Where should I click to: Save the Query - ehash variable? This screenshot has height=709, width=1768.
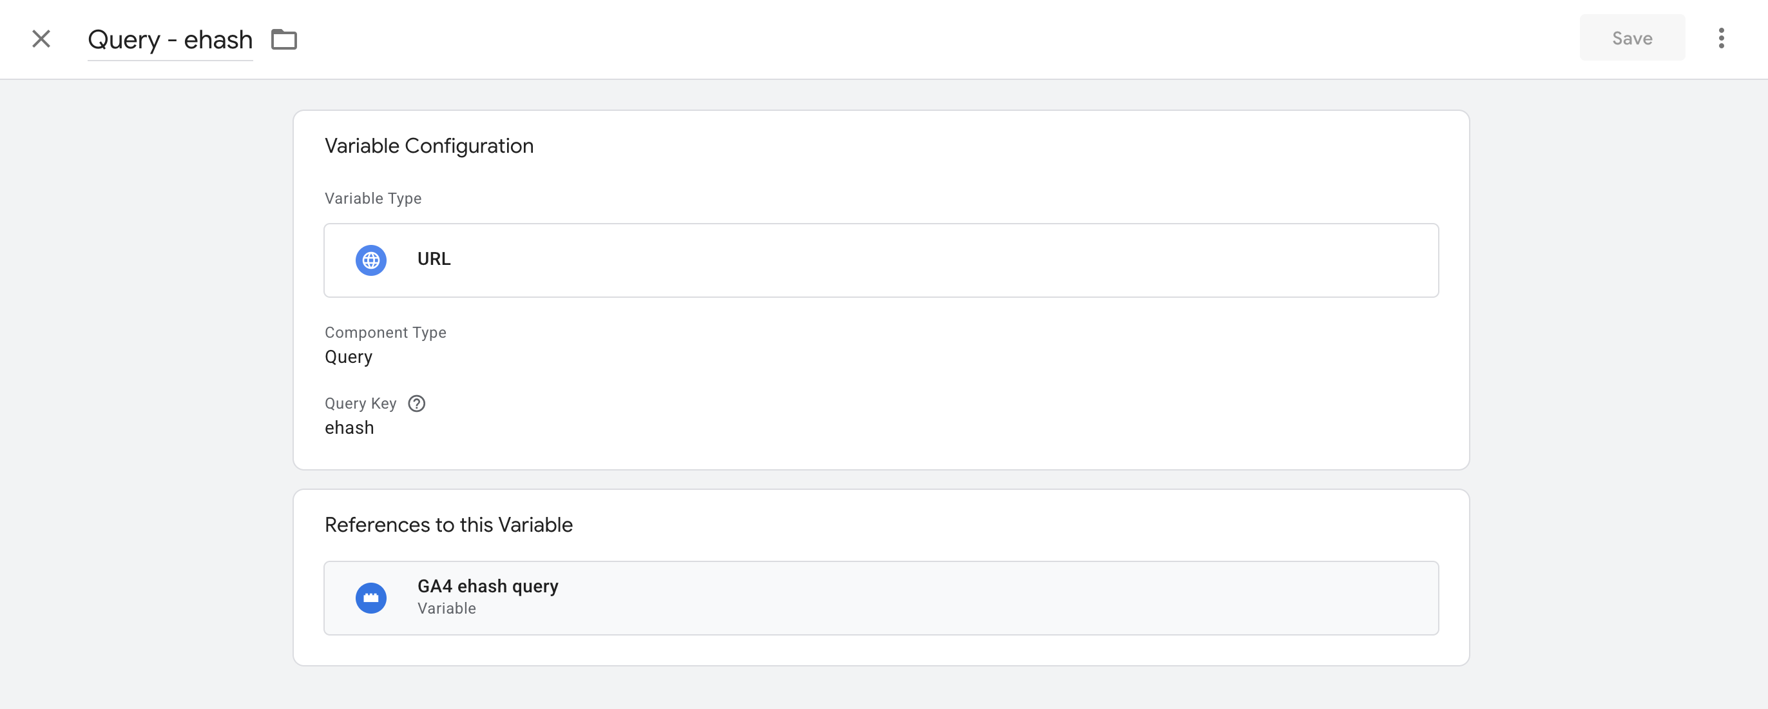[x=1631, y=39]
